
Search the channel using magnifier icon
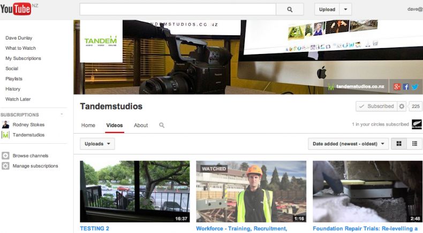pyautogui.click(x=162, y=125)
